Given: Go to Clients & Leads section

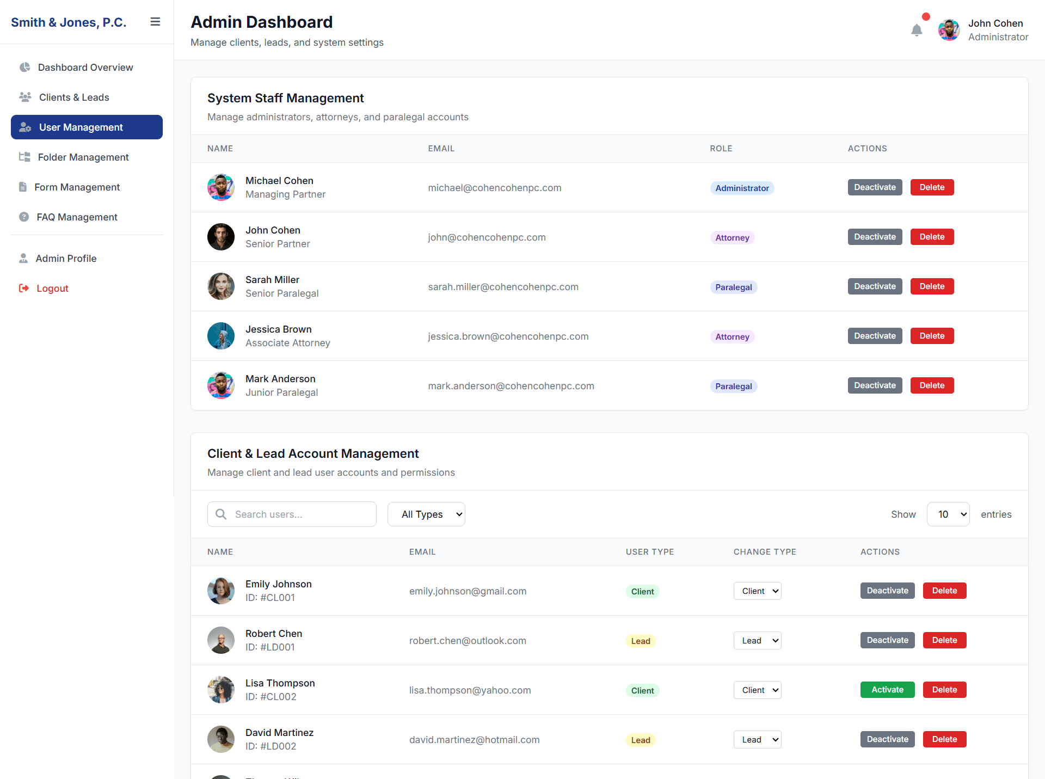Looking at the screenshot, I should [x=87, y=97].
